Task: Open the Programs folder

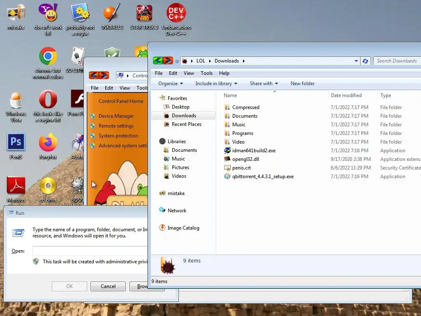Action: point(243,133)
